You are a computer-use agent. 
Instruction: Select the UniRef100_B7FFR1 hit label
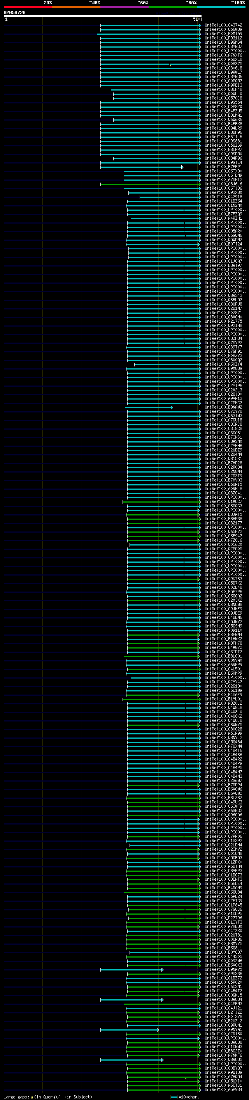click(223, 167)
